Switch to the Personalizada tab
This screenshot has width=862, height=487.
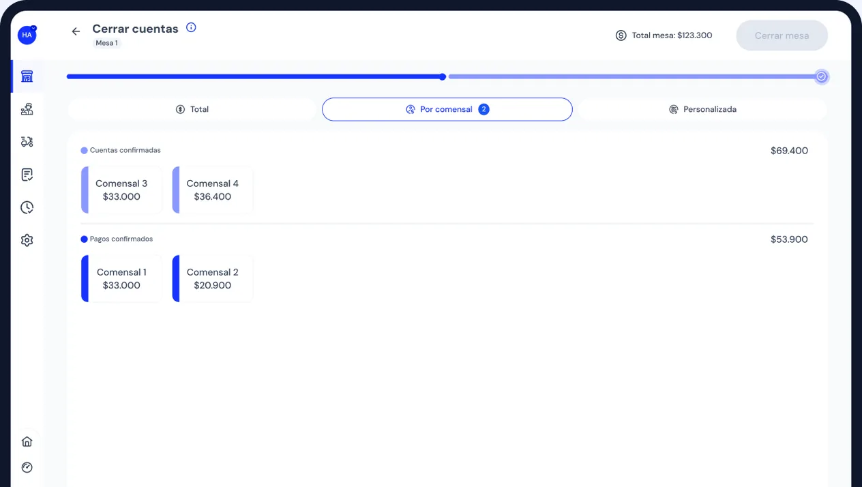[x=702, y=109]
